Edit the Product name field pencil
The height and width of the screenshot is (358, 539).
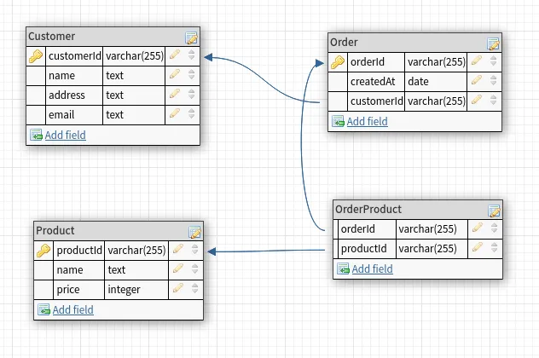178,268
